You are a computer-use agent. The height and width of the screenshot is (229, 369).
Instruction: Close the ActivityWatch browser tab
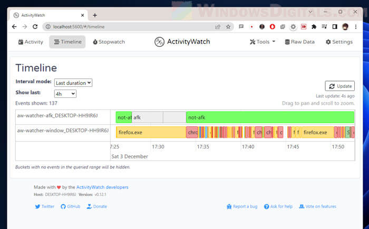tap(83, 15)
